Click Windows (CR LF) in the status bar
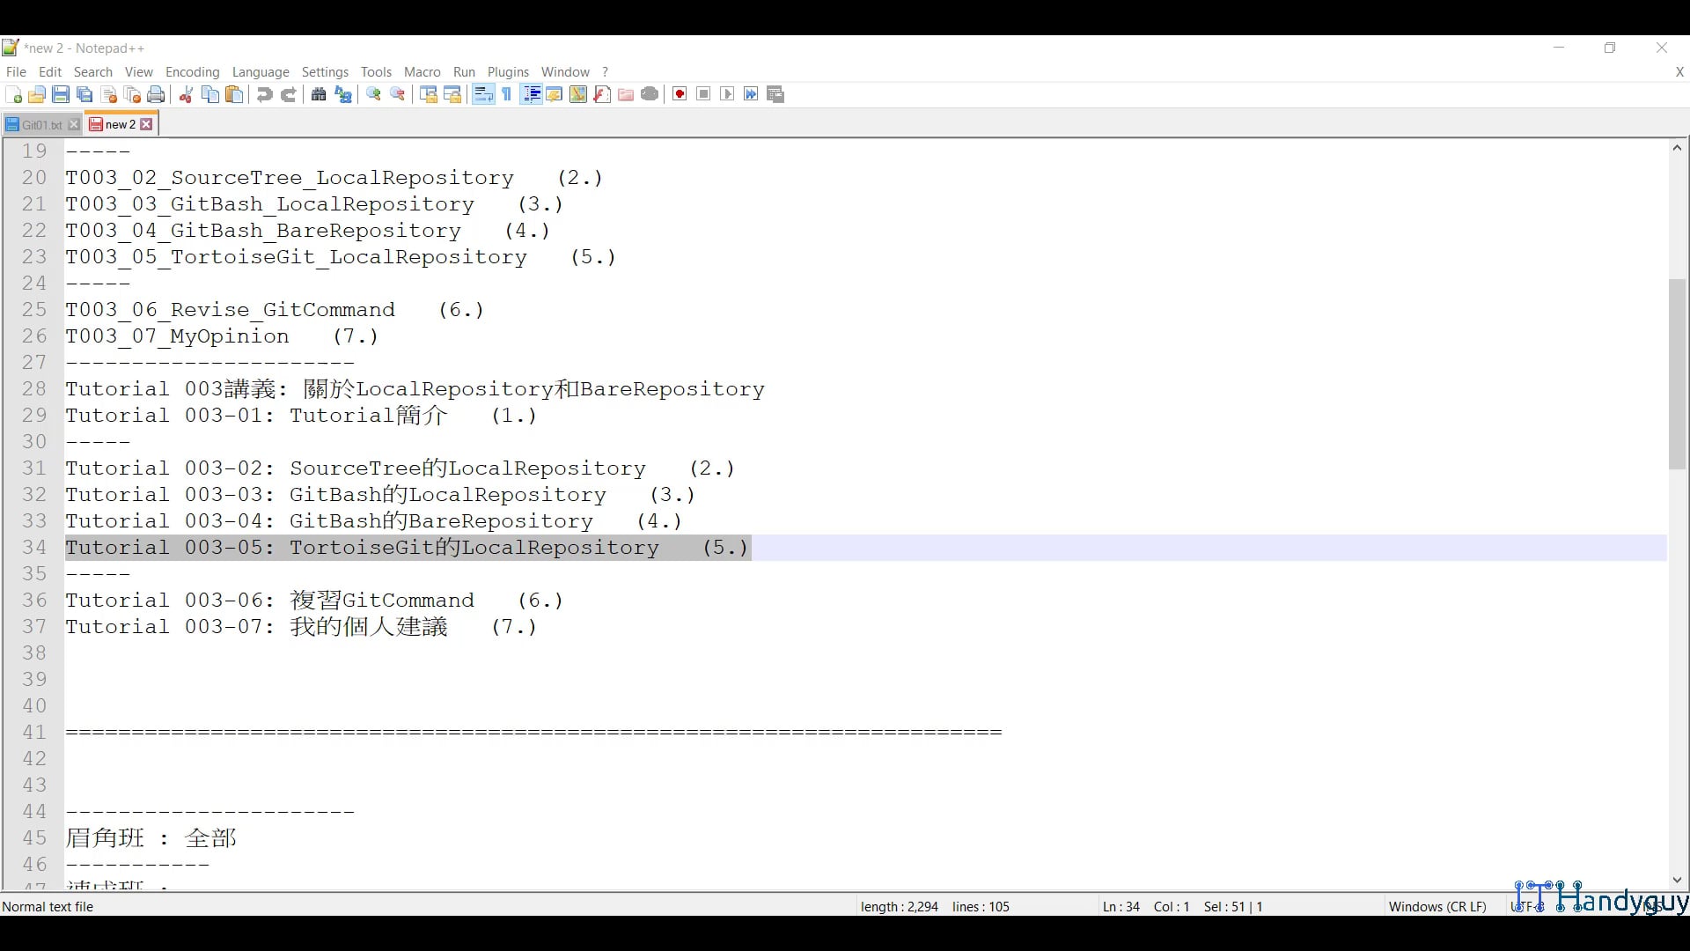 (1436, 907)
